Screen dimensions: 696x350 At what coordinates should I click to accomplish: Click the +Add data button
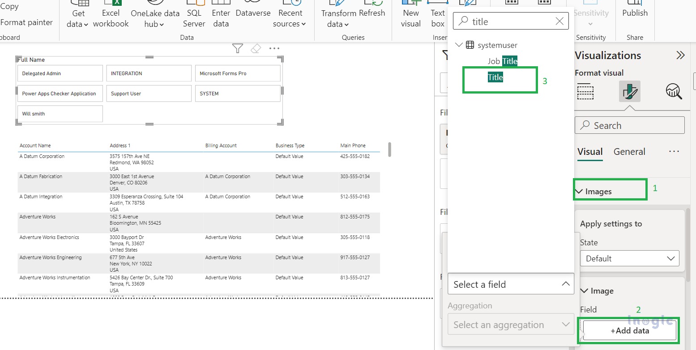click(629, 331)
